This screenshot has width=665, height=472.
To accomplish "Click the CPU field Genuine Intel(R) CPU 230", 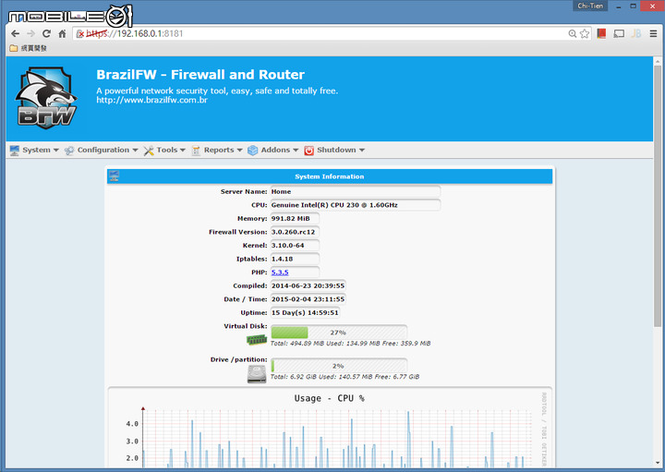I will pyautogui.click(x=356, y=205).
